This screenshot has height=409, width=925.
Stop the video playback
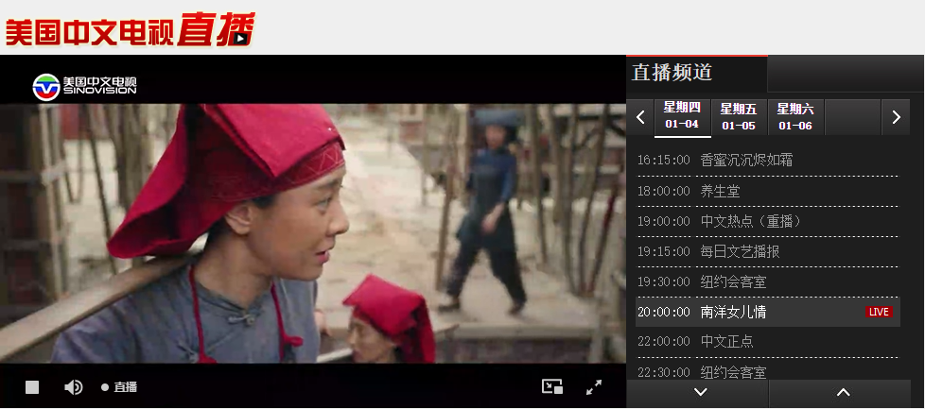point(32,387)
